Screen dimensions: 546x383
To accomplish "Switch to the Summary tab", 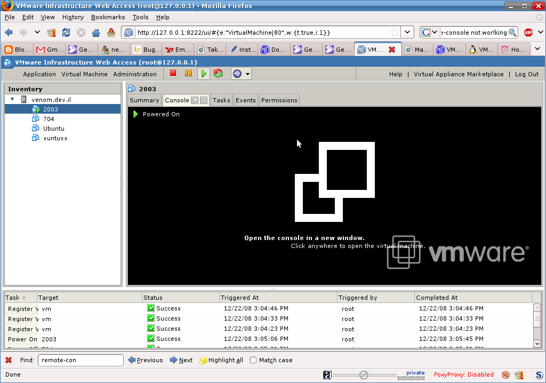I will [x=144, y=100].
